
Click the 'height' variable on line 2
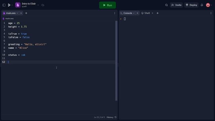pyautogui.click(x=12, y=27)
